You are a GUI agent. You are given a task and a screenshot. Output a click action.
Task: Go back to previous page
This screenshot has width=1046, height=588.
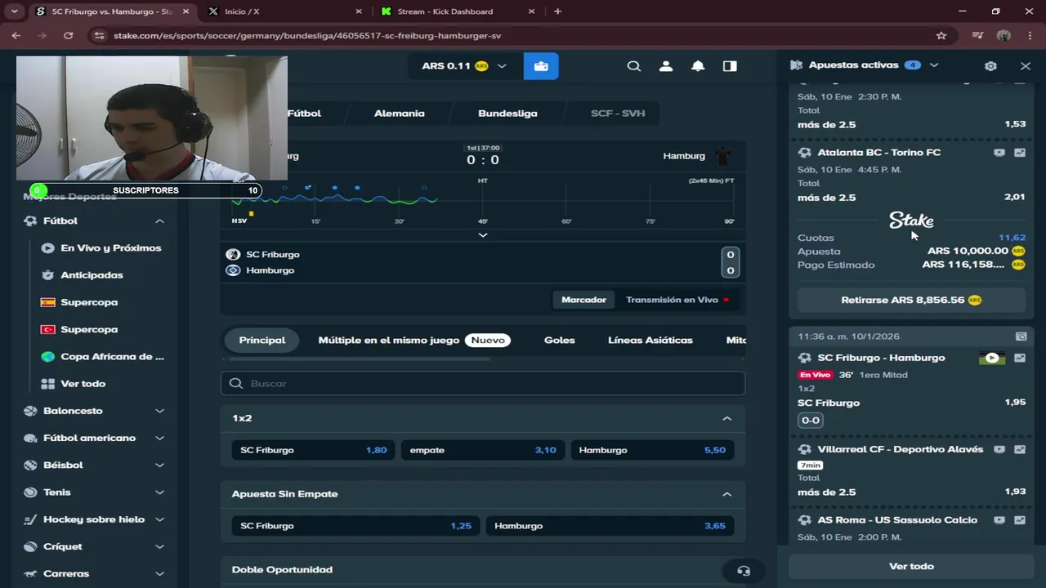(x=16, y=35)
